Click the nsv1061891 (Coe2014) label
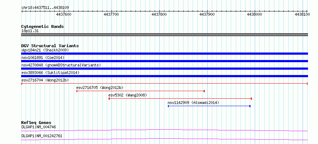318x144 pixels. point(43,58)
